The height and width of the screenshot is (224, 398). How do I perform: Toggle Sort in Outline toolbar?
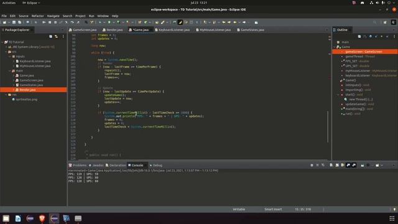(365, 37)
